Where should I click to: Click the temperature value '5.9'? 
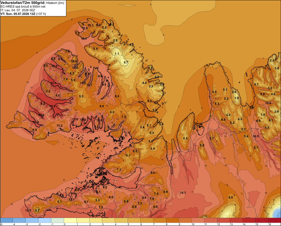pyautogui.click(x=73, y=80)
